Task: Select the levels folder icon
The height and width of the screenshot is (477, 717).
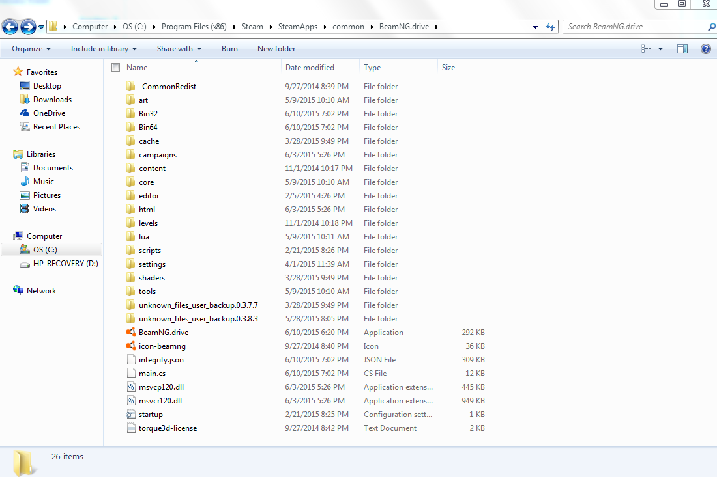Action: click(131, 223)
